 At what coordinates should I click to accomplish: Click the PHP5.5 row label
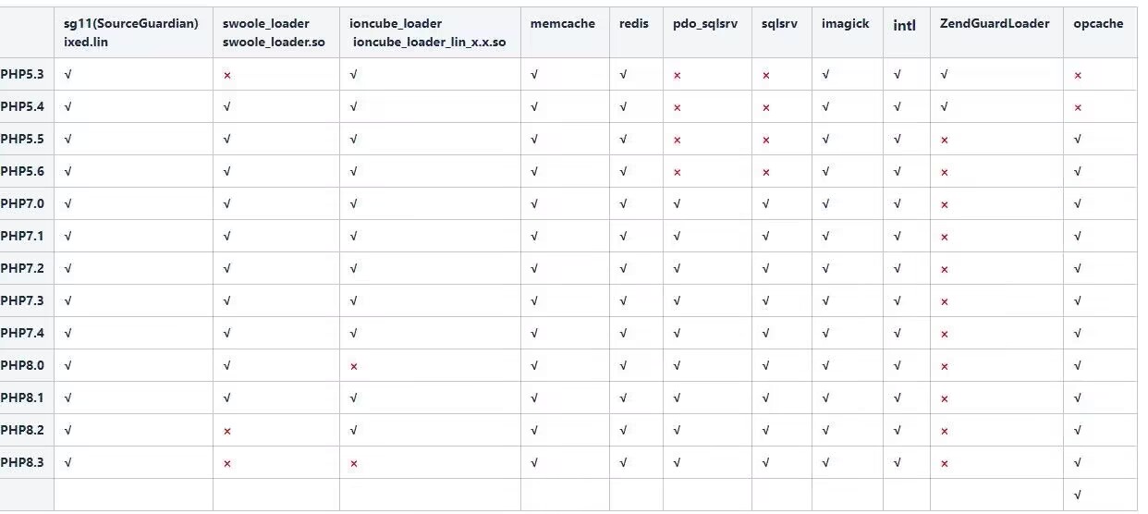(x=23, y=139)
